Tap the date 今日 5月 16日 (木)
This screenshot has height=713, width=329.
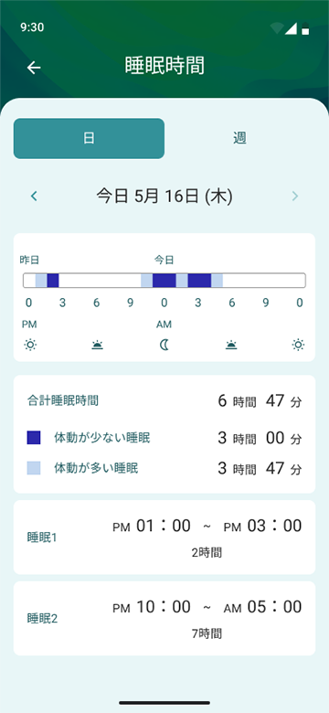coord(164,196)
